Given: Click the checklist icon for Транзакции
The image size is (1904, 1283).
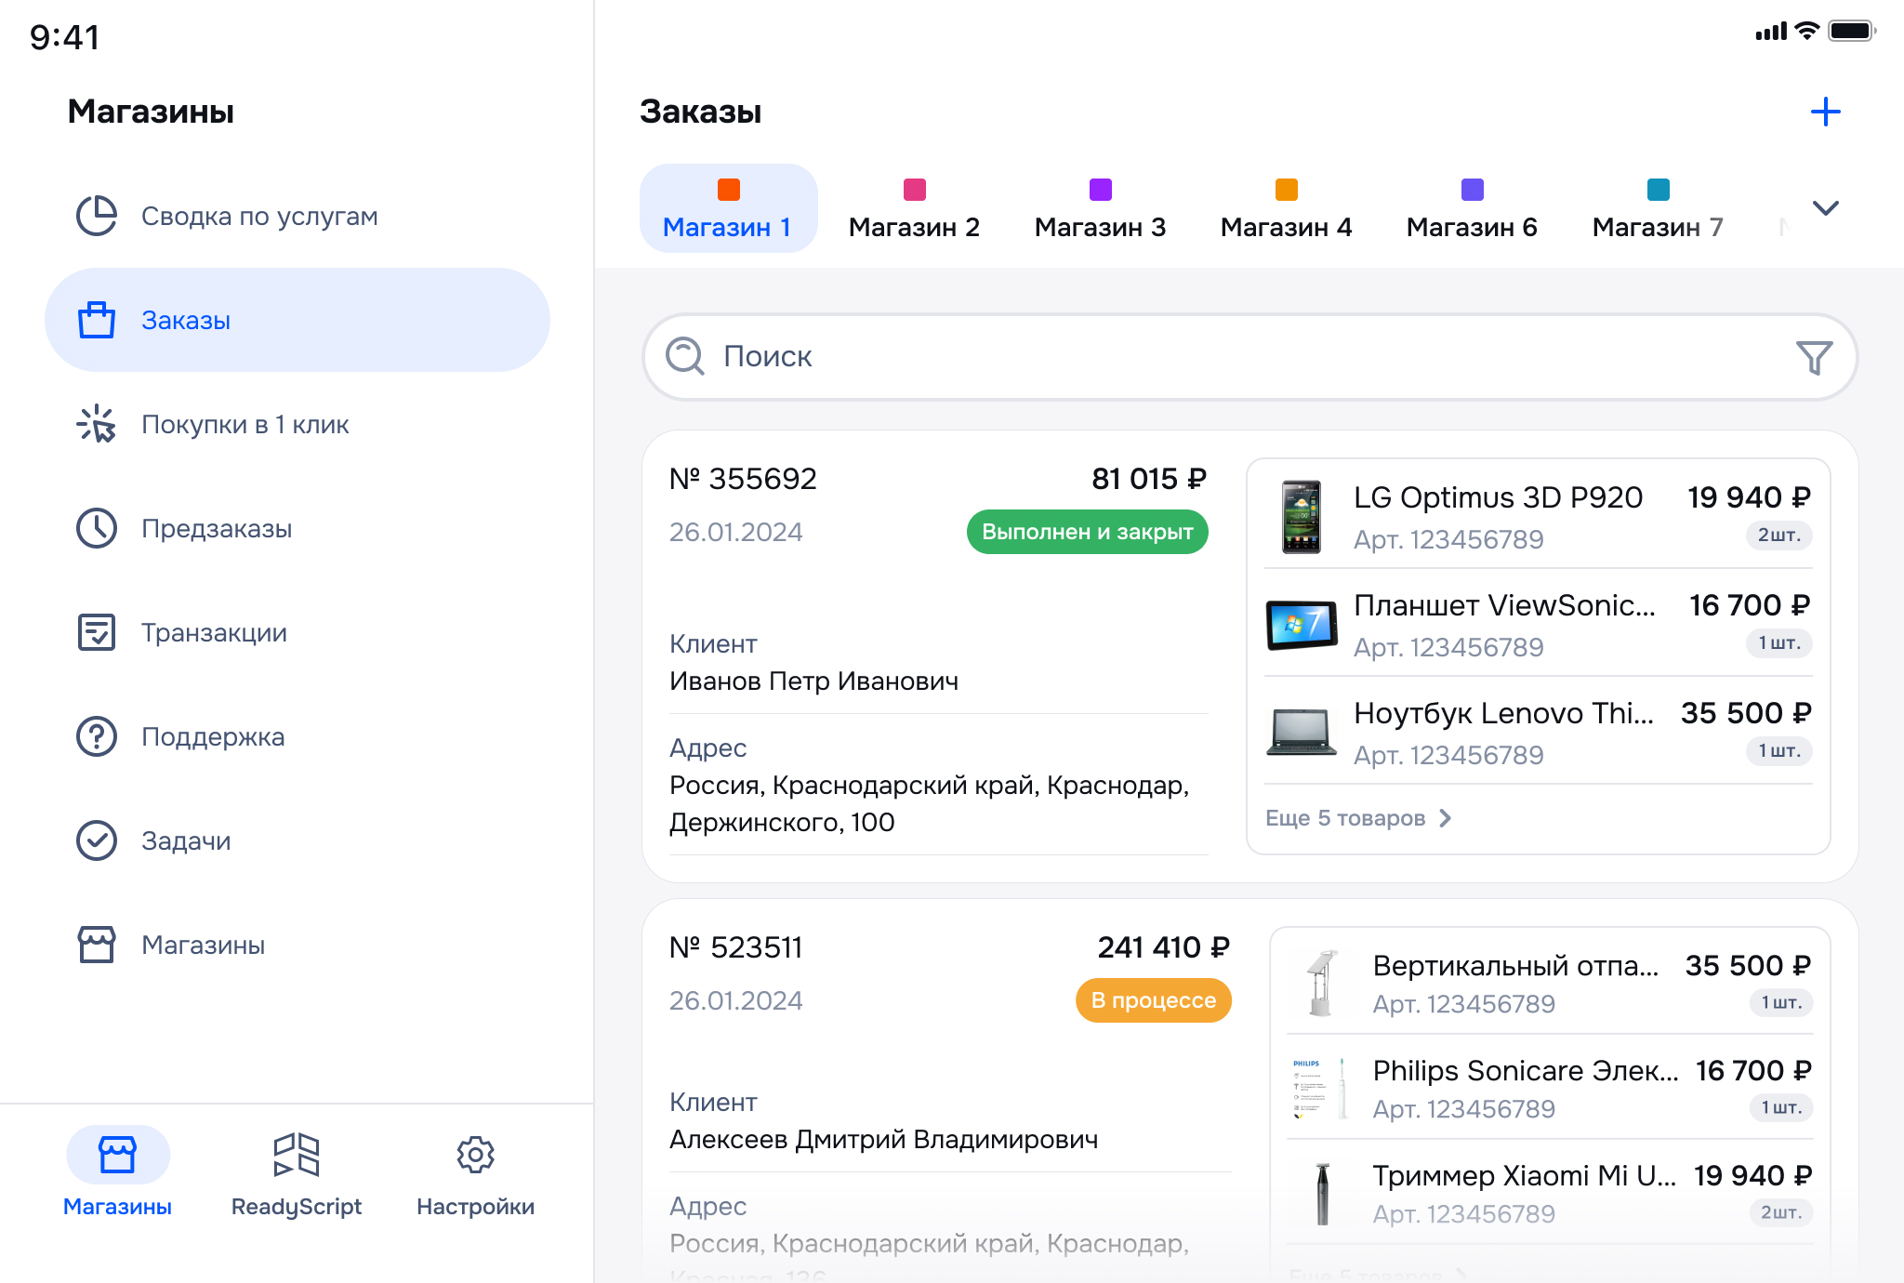Looking at the screenshot, I should (97, 632).
